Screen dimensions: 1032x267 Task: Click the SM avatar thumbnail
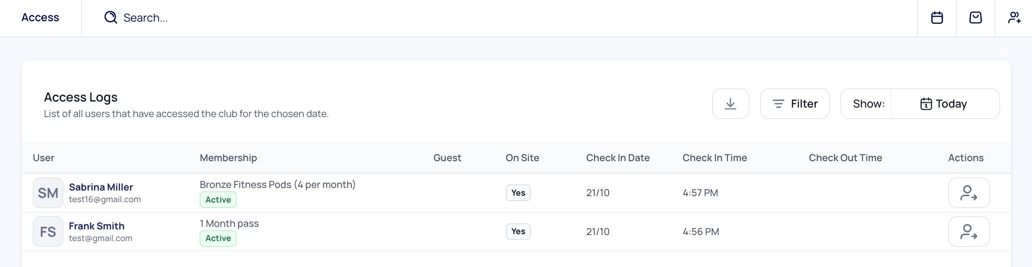[48, 193]
